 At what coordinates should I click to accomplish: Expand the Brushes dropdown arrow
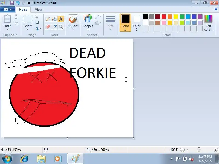(x=73, y=30)
